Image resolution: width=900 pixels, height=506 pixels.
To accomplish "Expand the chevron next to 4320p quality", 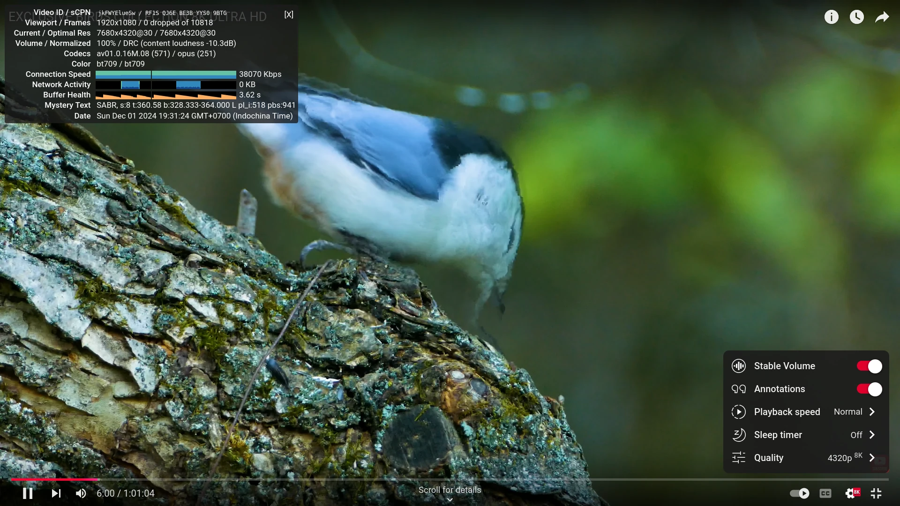I will coord(872,458).
